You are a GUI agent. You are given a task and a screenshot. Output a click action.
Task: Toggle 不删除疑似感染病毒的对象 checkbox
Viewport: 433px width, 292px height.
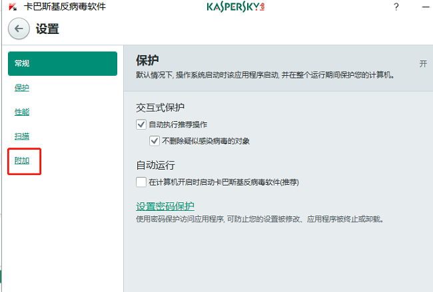point(155,141)
